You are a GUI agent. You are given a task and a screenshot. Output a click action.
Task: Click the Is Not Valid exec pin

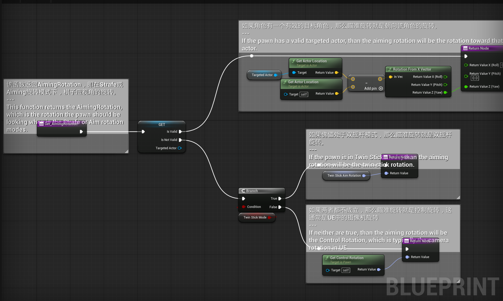tap(180, 140)
